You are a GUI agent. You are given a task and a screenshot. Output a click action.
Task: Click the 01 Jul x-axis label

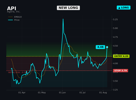82,93
